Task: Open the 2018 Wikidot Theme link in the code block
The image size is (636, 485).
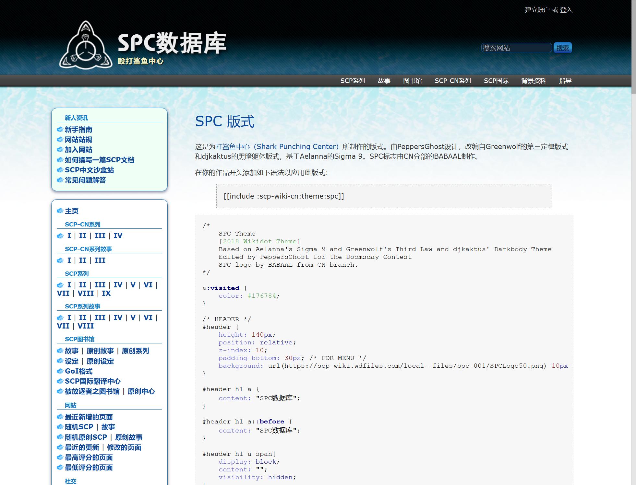Action: point(259,241)
